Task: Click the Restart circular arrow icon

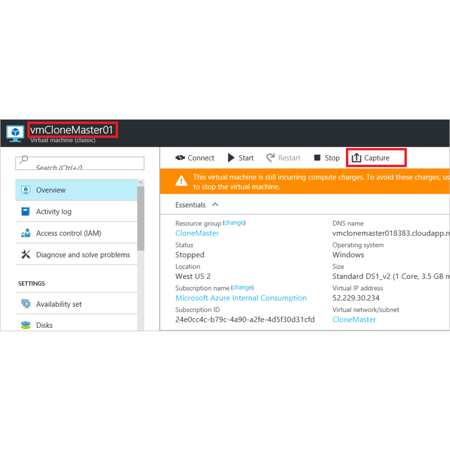Action: [270, 158]
